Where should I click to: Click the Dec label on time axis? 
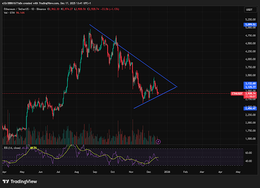coord(149,172)
